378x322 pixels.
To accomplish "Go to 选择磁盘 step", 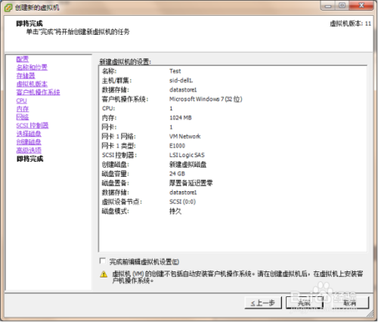I will point(29,134).
